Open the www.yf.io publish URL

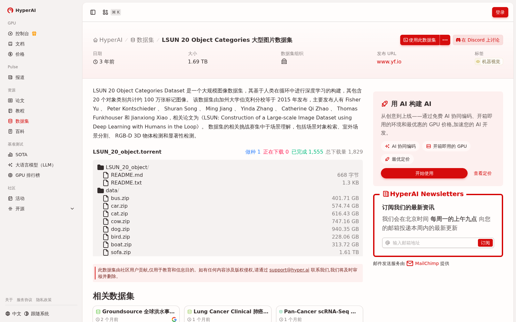coord(389,62)
